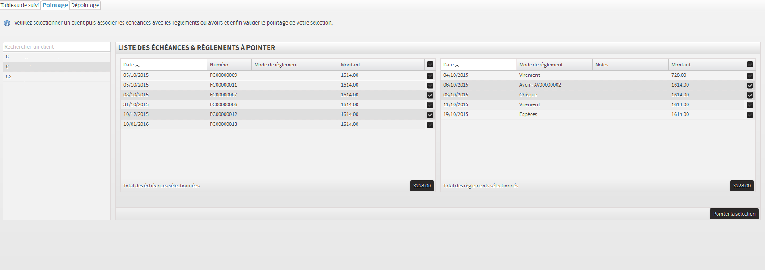
Task: Click the Rechercher un client search field
Action: click(57, 47)
